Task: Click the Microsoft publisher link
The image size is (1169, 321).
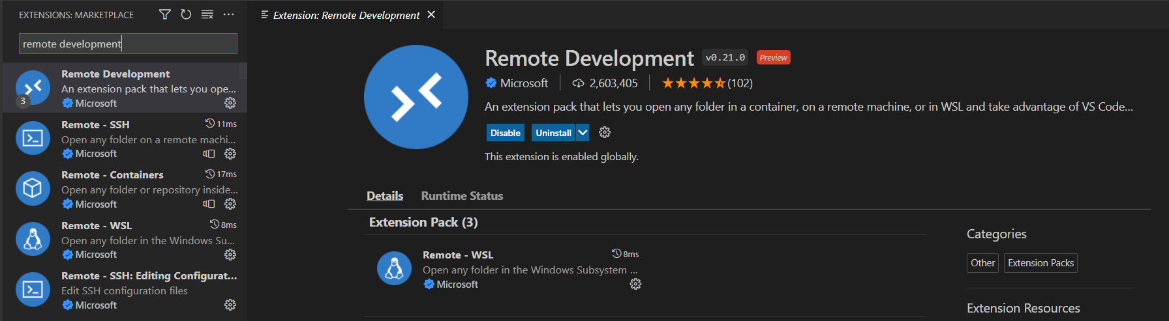Action: point(523,83)
